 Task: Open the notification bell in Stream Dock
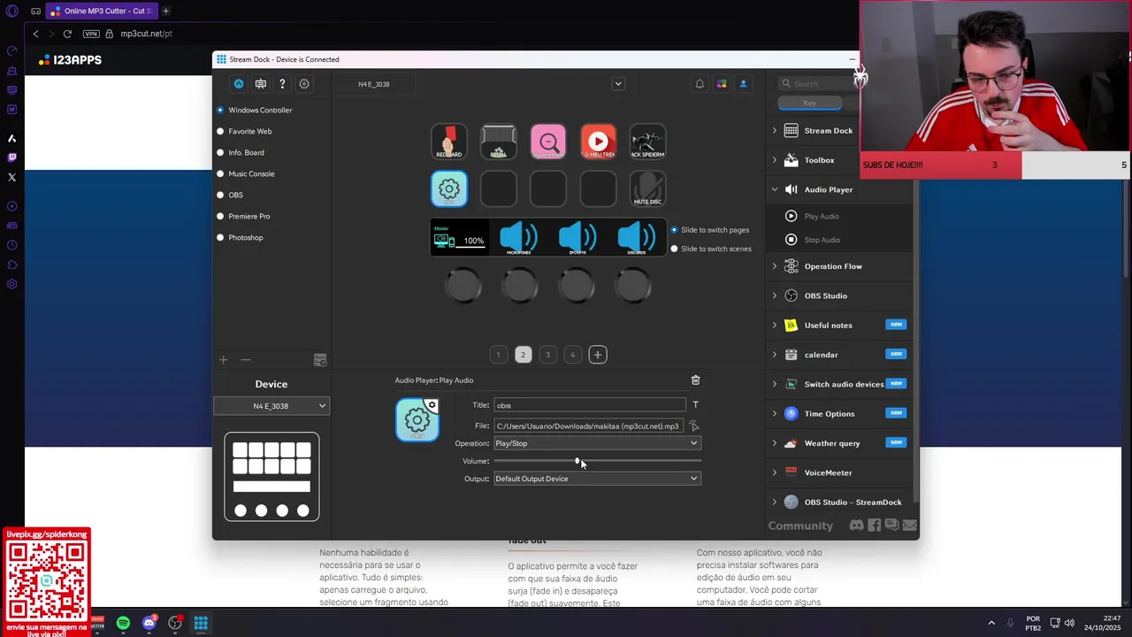click(700, 84)
